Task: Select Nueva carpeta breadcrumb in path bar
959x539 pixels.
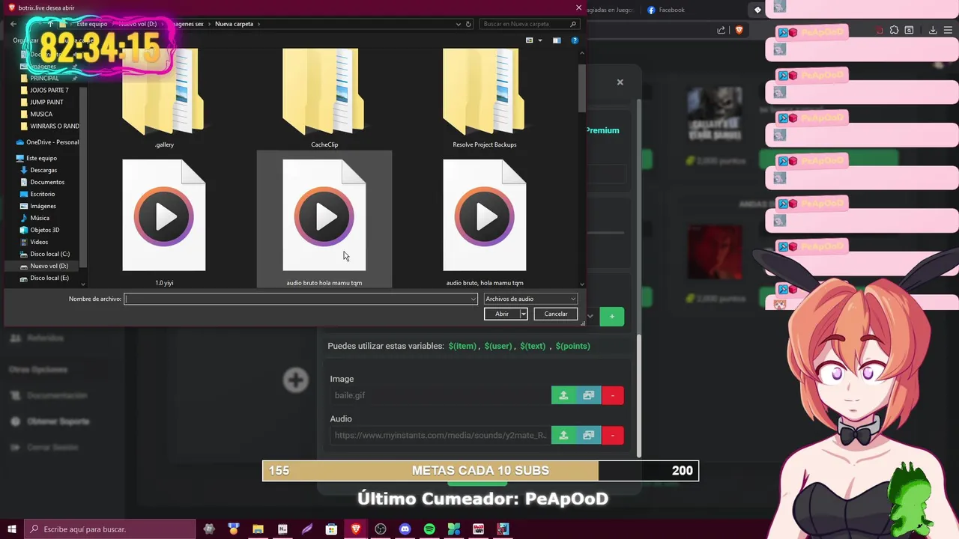Action: (234, 24)
